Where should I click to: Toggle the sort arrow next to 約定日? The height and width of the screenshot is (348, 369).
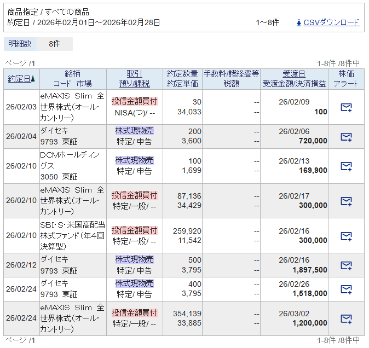[33, 79]
